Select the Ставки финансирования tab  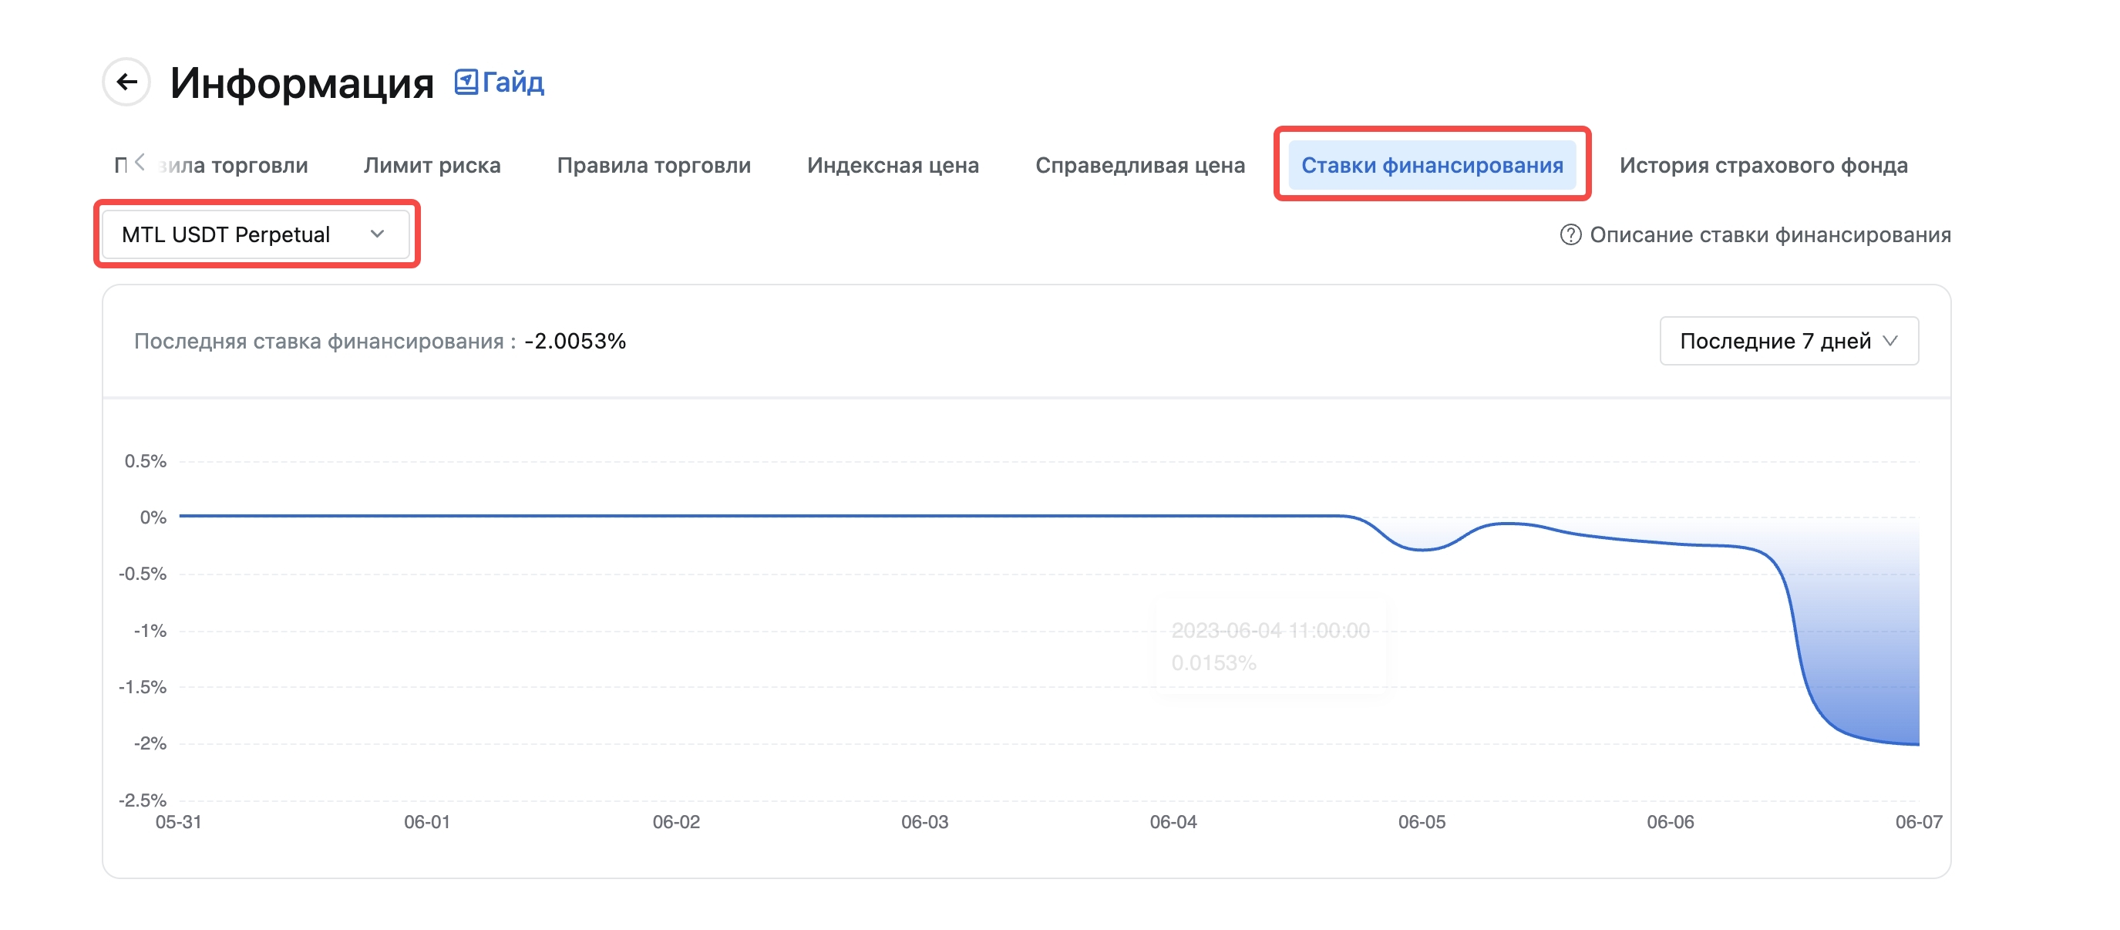1431,166
